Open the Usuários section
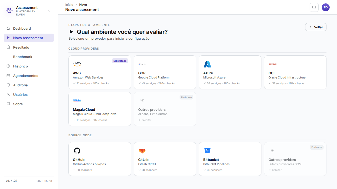 [29, 94]
